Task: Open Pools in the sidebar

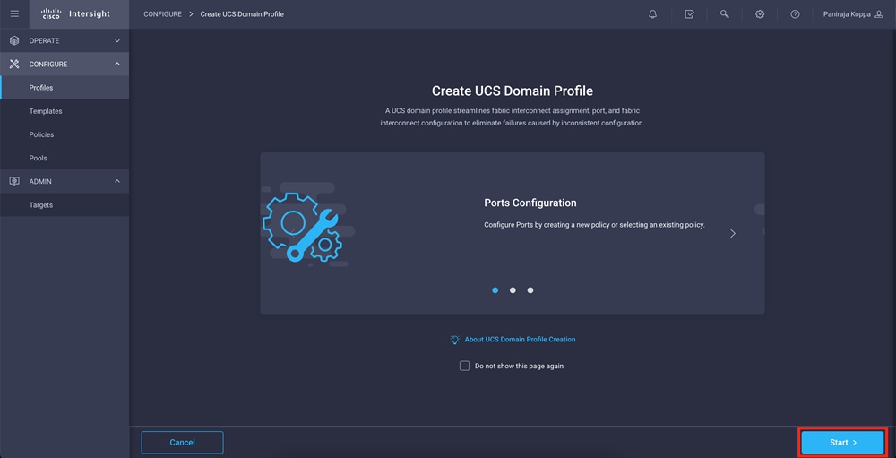Action: pos(65,158)
